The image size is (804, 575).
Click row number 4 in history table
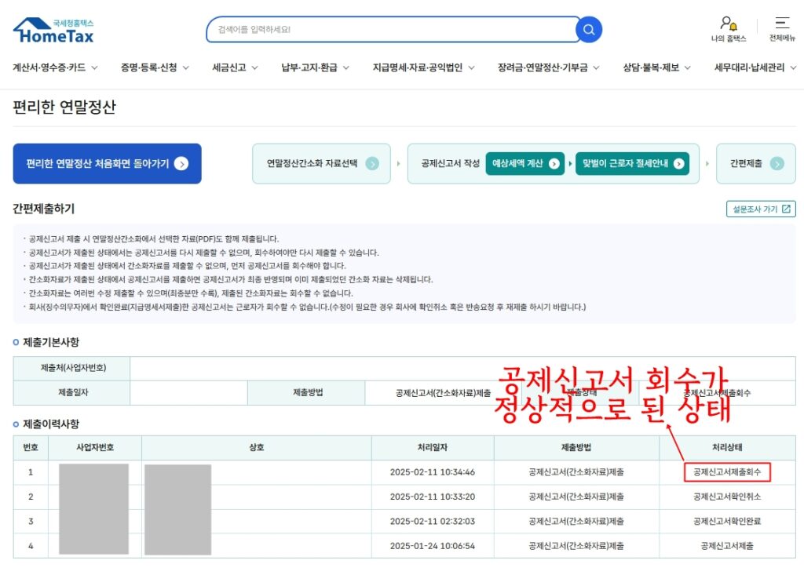point(31,546)
